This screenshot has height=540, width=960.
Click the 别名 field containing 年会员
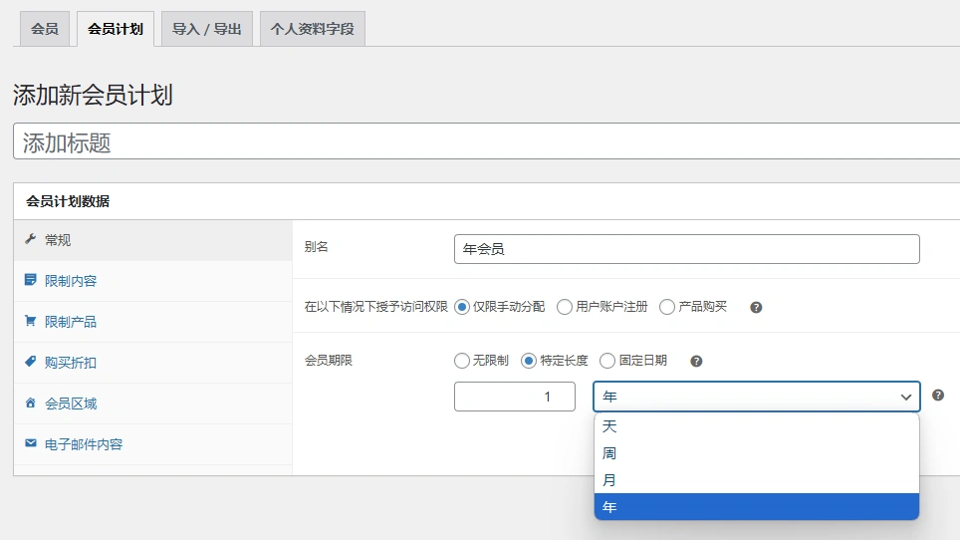pyautogui.click(x=687, y=249)
